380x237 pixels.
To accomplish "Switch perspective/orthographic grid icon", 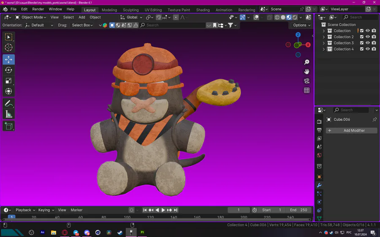I will pos(307,91).
